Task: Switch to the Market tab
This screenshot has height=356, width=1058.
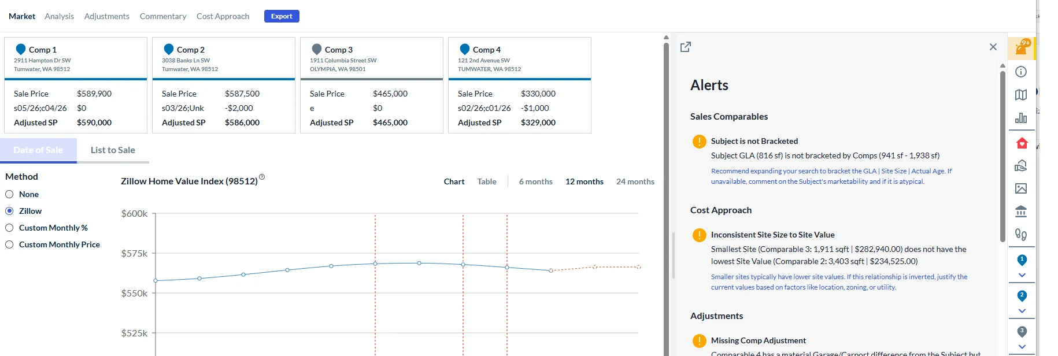Action: pos(22,16)
